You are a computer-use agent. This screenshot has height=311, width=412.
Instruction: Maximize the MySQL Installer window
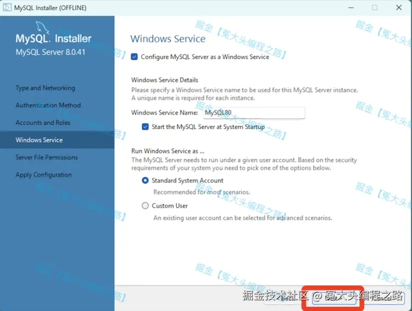[x=375, y=7]
